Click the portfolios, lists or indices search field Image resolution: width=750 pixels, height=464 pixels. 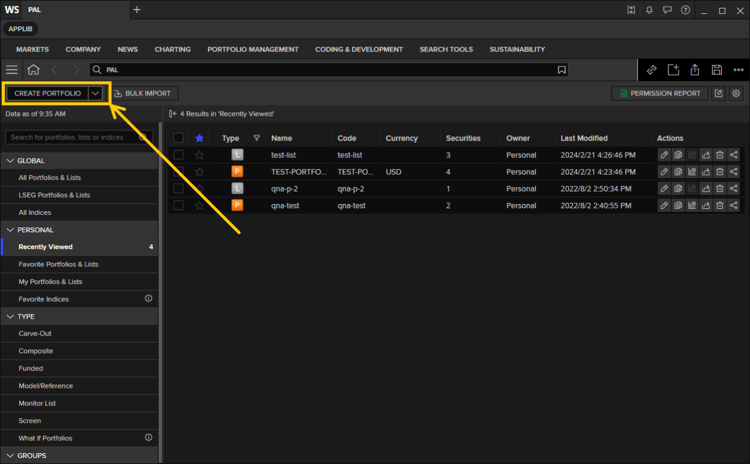[72, 137]
